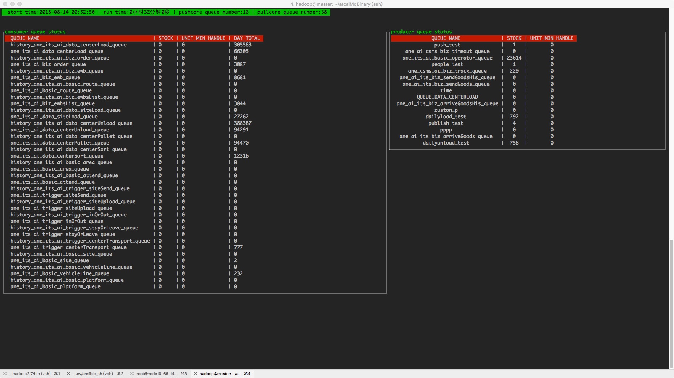This screenshot has width=674, height=378.
Task: Click the day total value 12316
Action: 241,156
